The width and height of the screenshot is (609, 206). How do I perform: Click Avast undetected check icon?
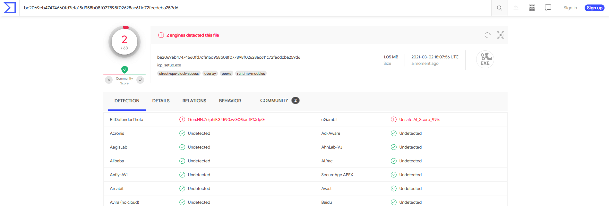394,188
